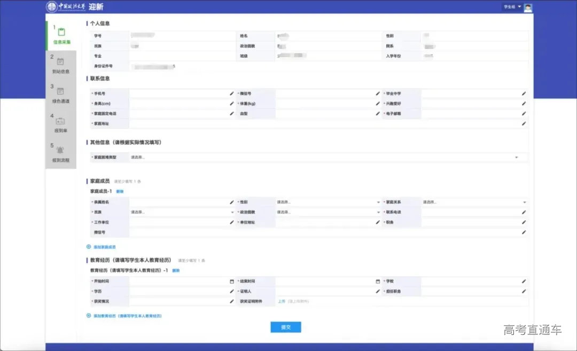
Task: Click the pencil icon for 手机号
Action: [232, 93]
